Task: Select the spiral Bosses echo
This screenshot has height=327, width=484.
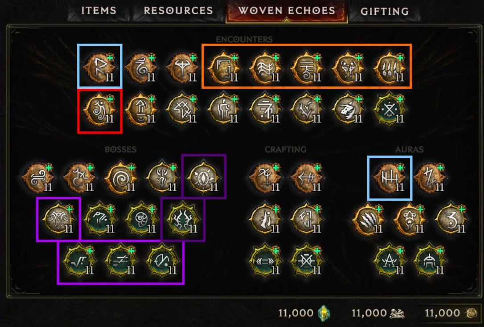Action: 121,177
